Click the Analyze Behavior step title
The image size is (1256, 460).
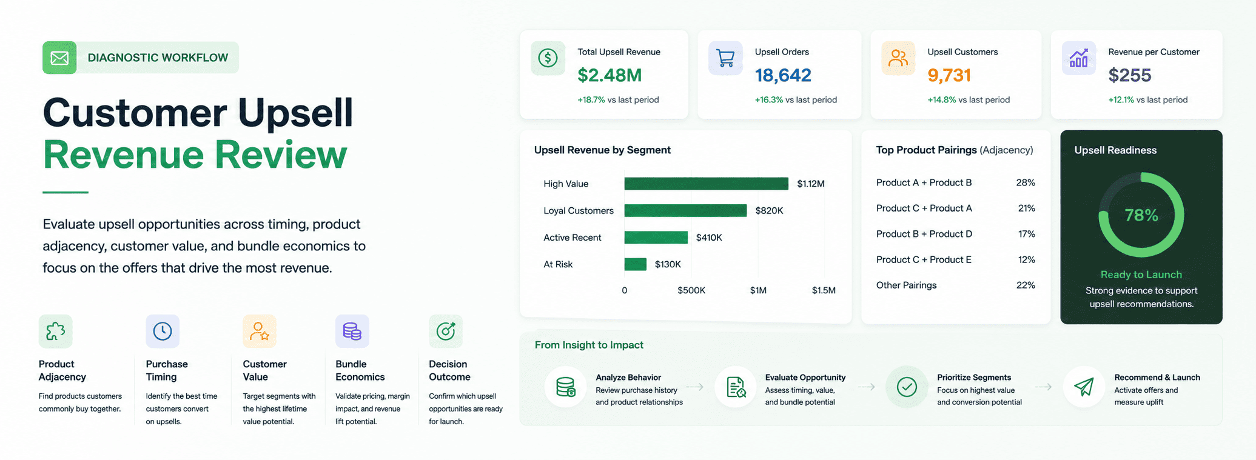[x=628, y=377]
